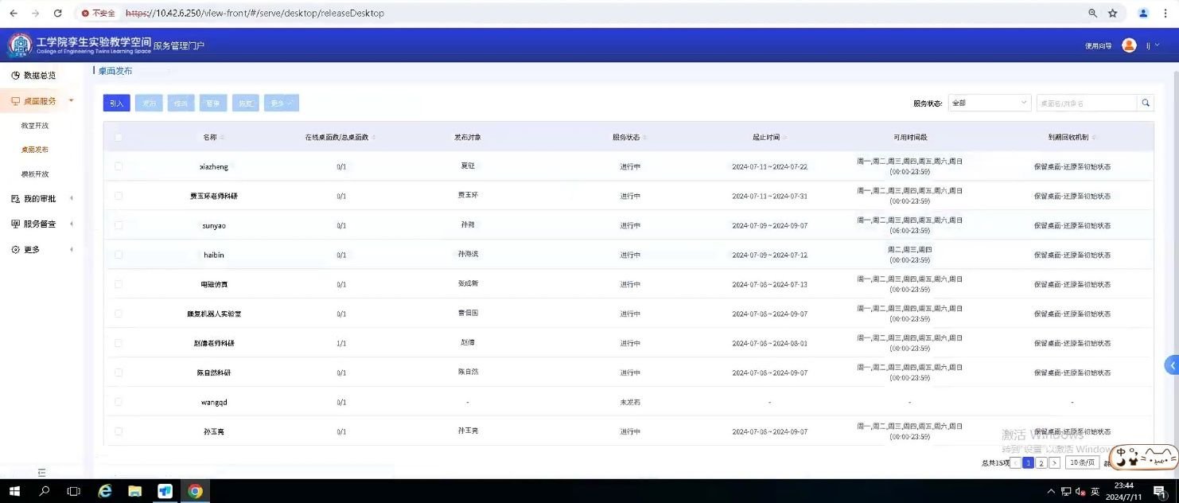
Task: Sort the table by 名称 column
Action: pyautogui.click(x=210, y=137)
